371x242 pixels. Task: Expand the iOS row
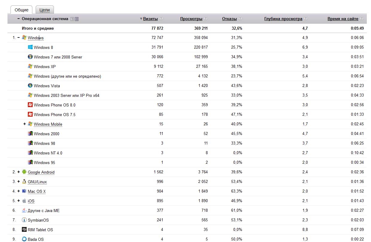pyautogui.click(x=19, y=201)
